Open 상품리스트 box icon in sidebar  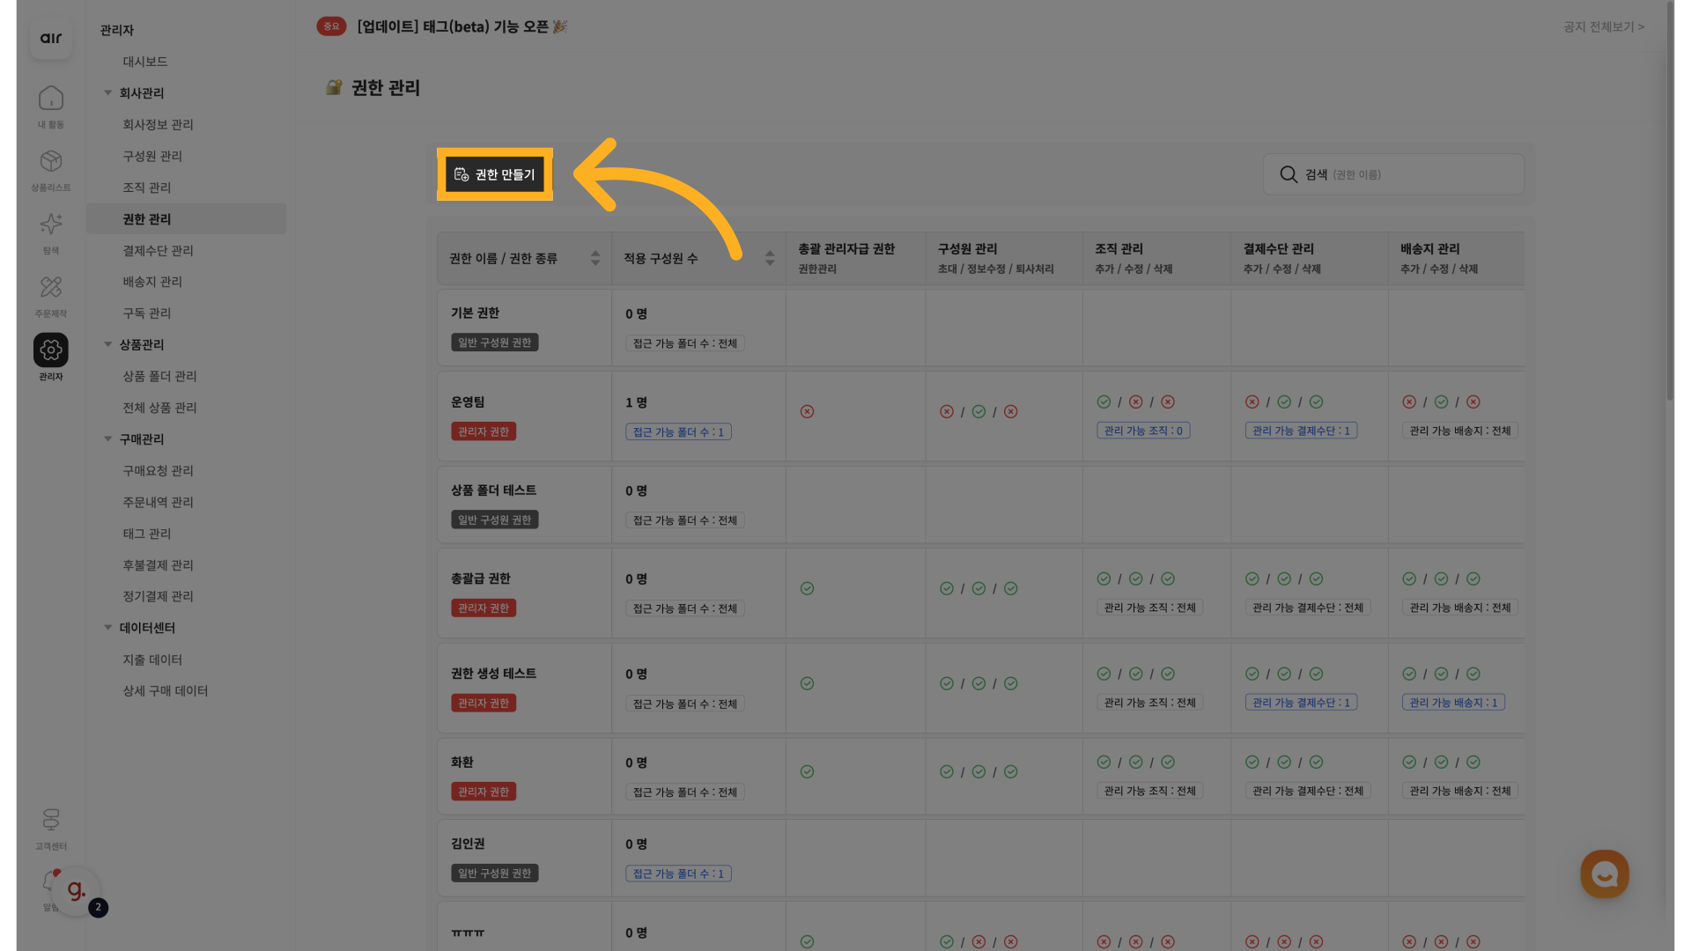click(x=51, y=162)
